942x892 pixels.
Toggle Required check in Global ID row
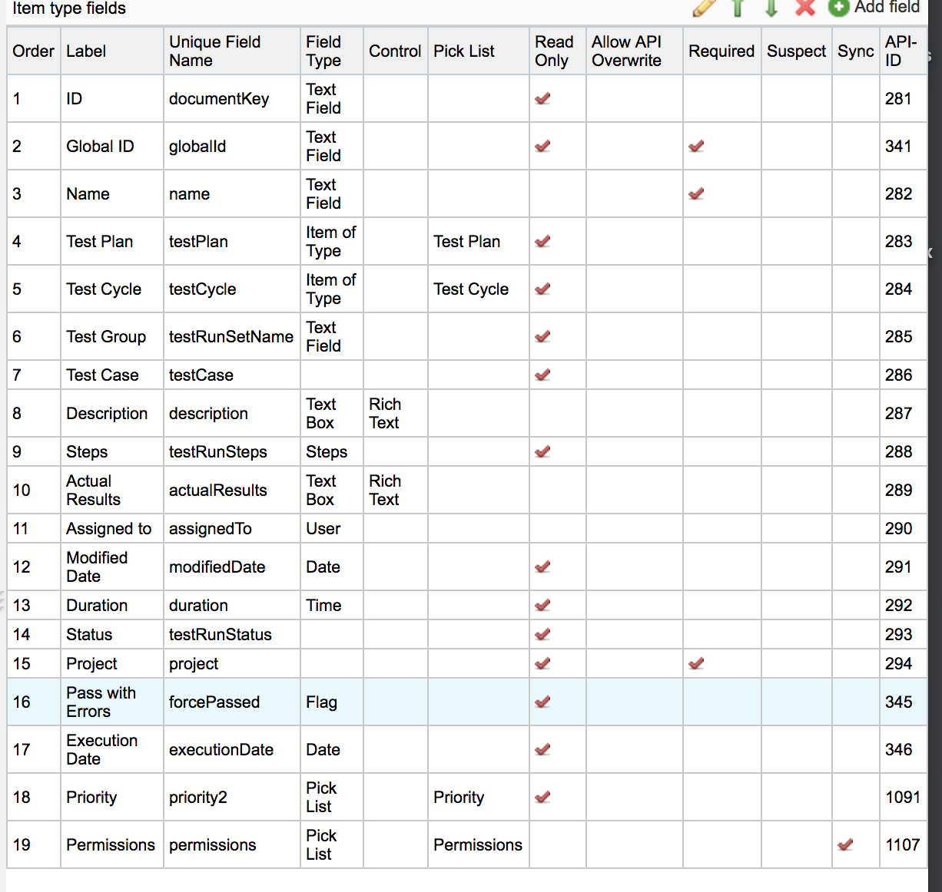tap(696, 146)
